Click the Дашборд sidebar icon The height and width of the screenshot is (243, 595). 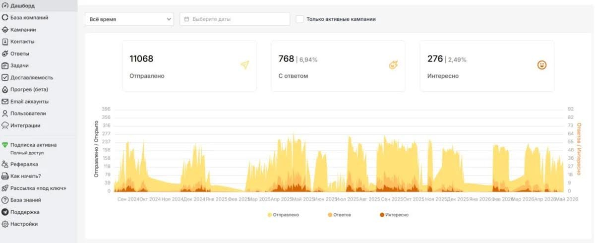click(5, 5)
